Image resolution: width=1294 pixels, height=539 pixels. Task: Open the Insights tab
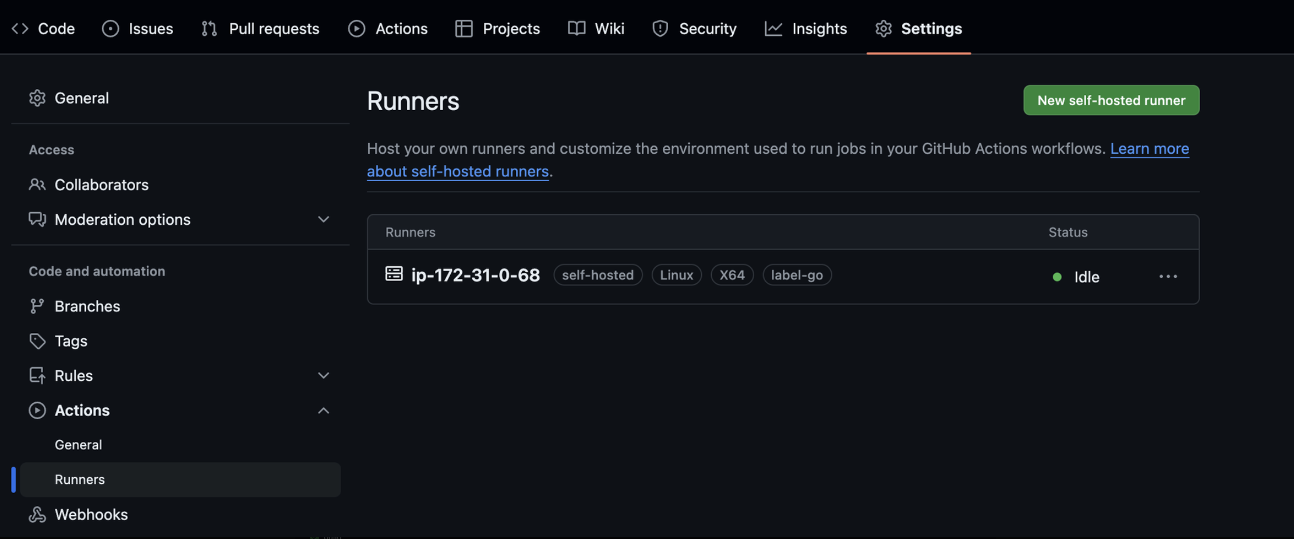pos(806,29)
